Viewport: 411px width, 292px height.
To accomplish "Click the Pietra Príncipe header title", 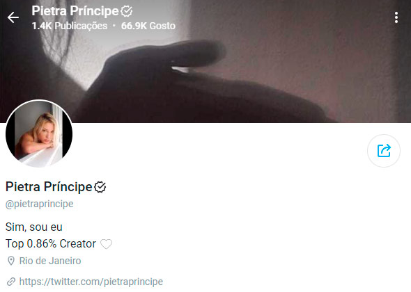I will tap(75, 11).
